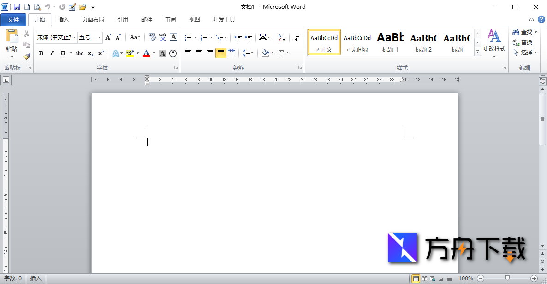Apply yellow text highlight color

point(131,53)
